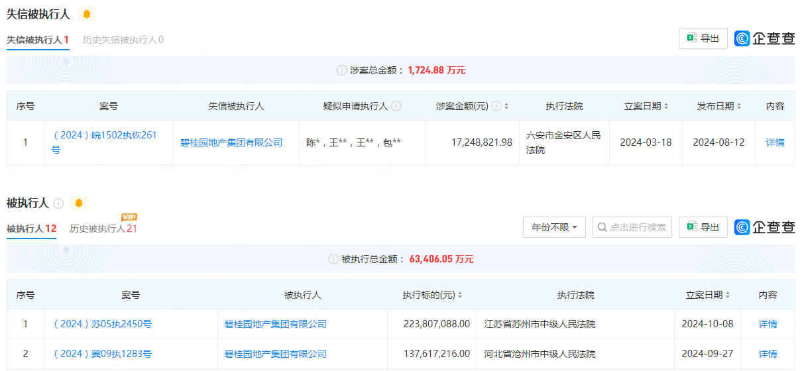The image size is (802, 371).
Task: Open 碧桂园地产集团有限公司 in 冀09执1283号 row
Action: pyautogui.click(x=276, y=354)
